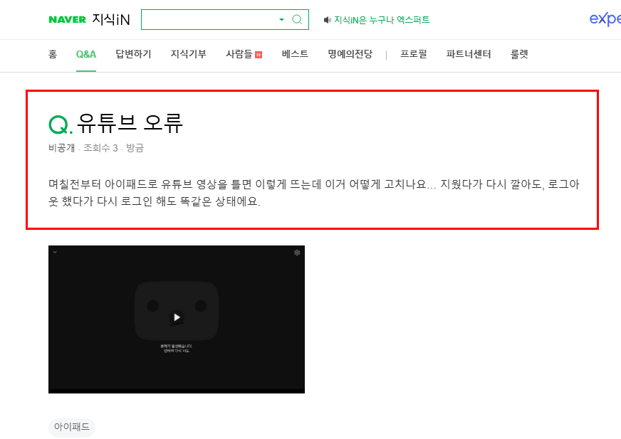This screenshot has height=439, width=621.
Task: Click the NAVER logo
Action: [66, 19]
